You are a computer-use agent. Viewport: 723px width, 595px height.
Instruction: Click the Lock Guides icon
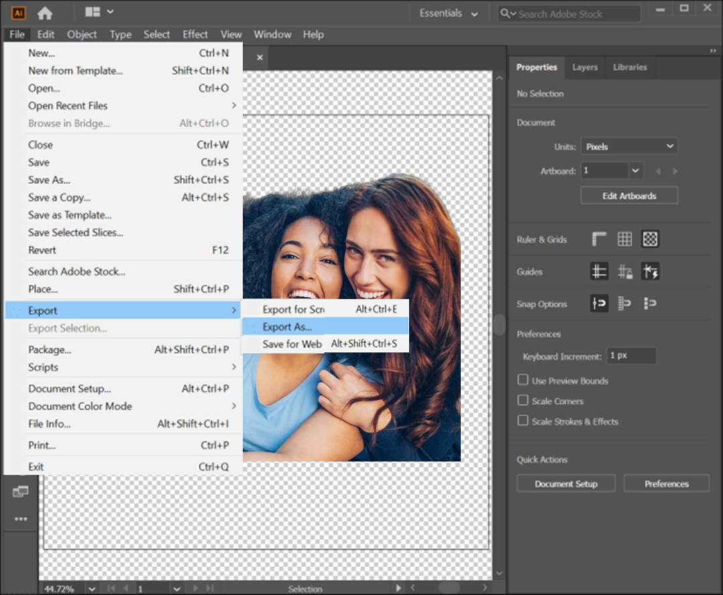624,272
